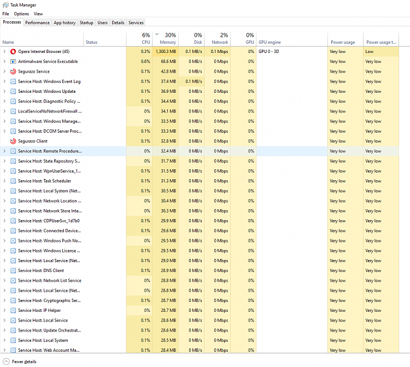
Task: Switch to the Startup tab
Action: point(86,23)
